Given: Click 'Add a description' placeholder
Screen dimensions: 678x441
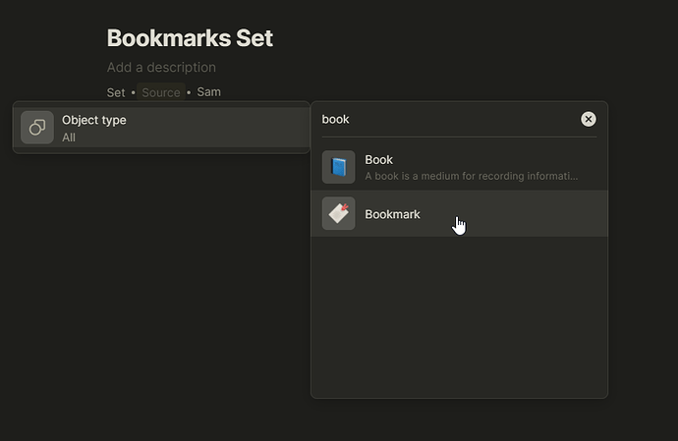Looking at the screenshot, I should click(x=161, y=68).
